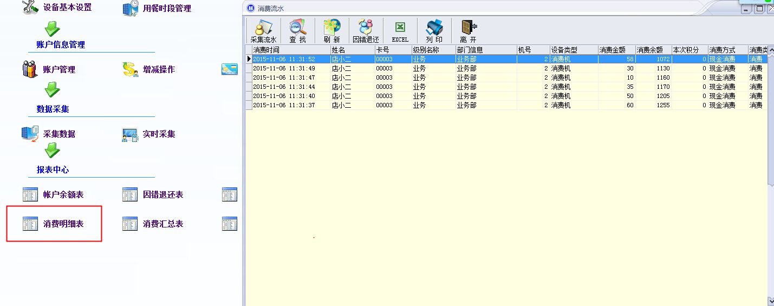
Task: Open 账户管理 module
Action: (49, 69)
